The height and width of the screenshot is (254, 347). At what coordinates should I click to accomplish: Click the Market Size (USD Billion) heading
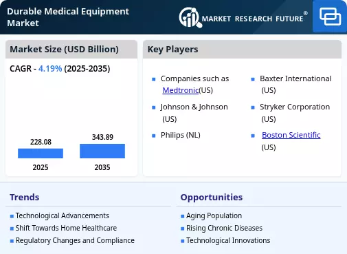click(64, 49)
